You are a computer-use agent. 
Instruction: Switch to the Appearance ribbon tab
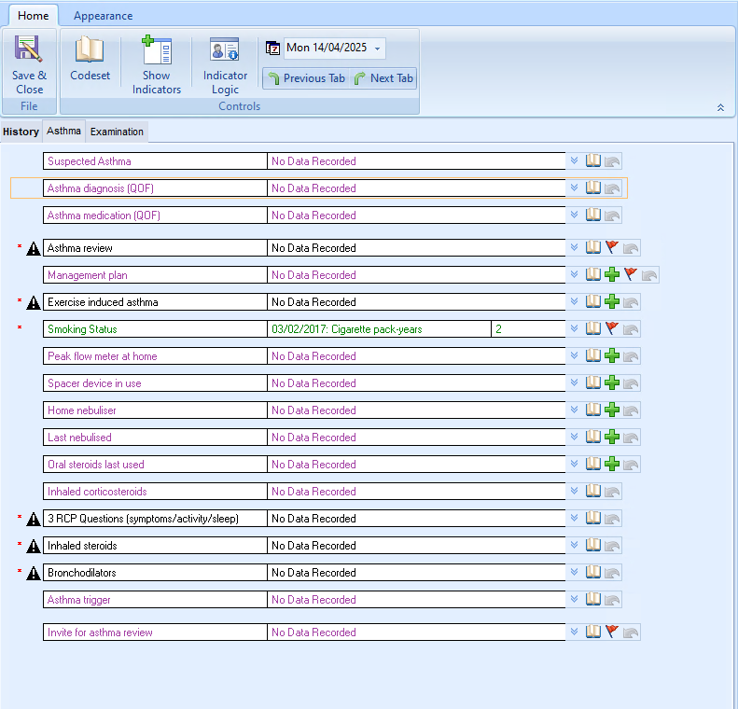tap(103, 16)
